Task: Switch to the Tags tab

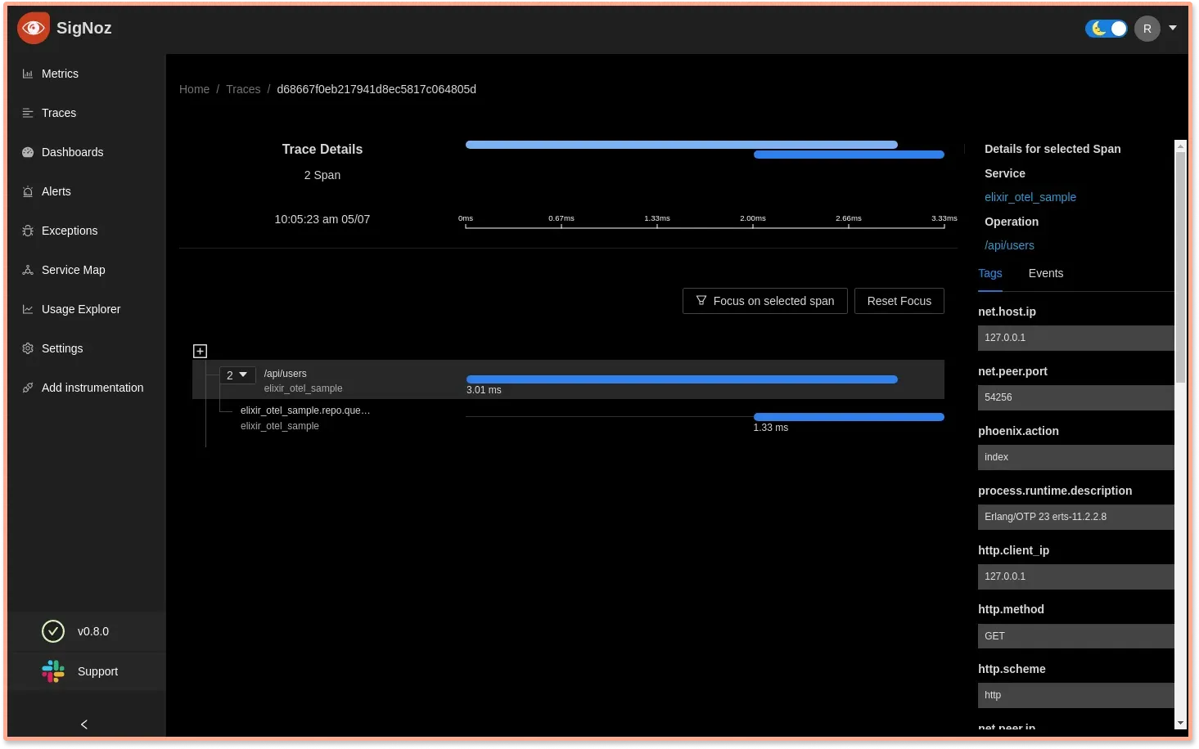Action: [x=990, y=273]
